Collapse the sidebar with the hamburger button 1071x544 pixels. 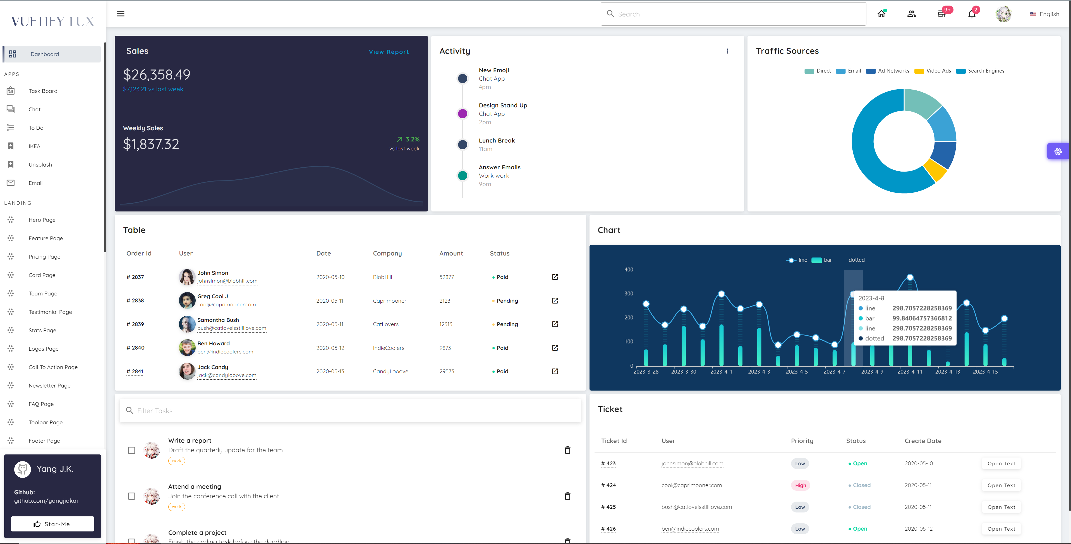(120, 14)
